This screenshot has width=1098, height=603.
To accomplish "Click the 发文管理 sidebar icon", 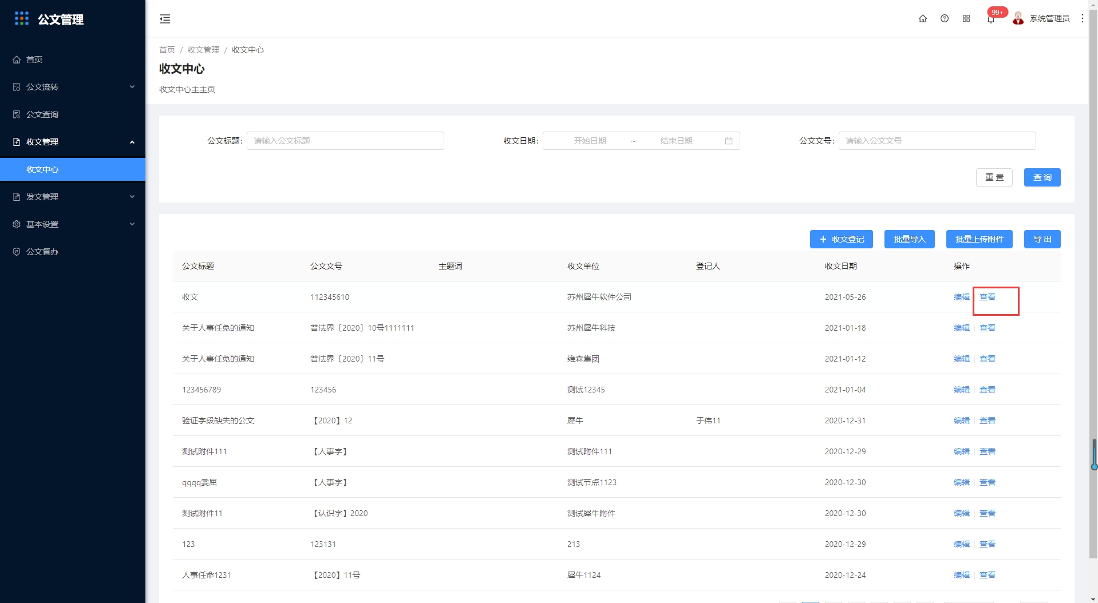I will [x=17, y=197].
